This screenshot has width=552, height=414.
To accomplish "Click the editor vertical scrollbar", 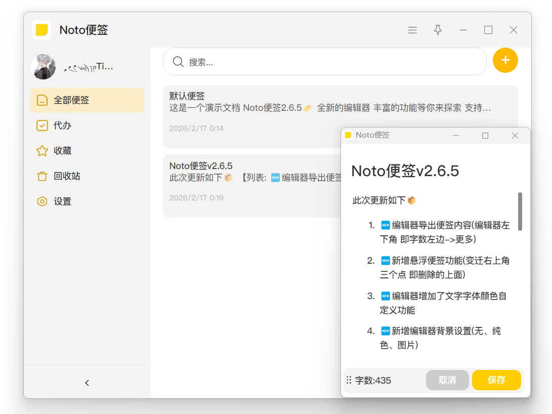I will coord(520,212).
